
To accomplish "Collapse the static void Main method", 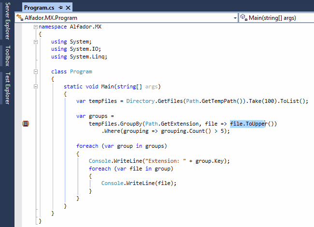I will (36, 86).
